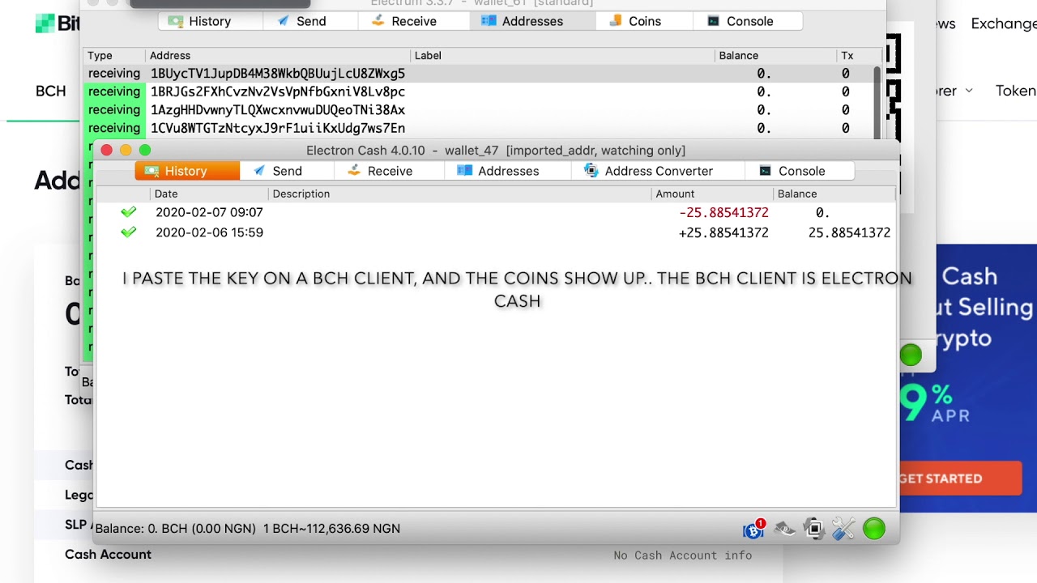
Task: Click the Addresses tab icon in Electron Cash
Action: click(x=464, y=171)
